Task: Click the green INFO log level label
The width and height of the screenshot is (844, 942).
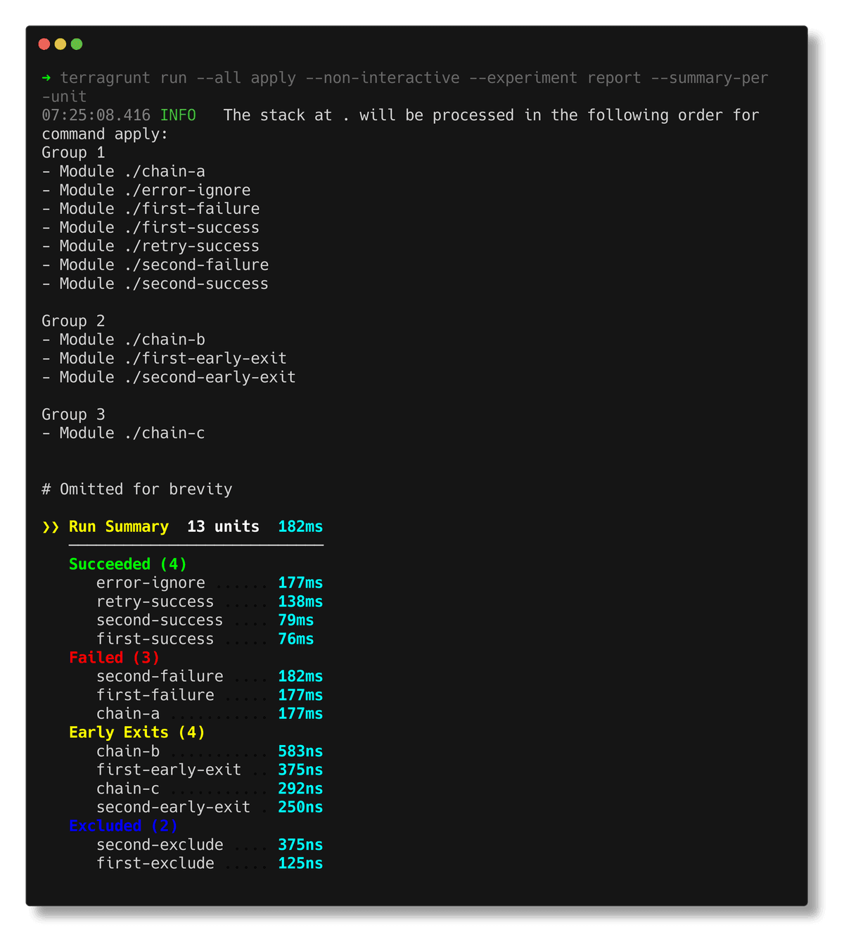Action: coord(178,115)
